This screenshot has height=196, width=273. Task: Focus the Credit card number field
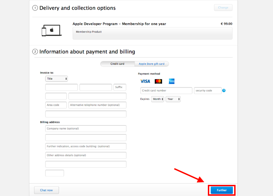[x=166, y=91]
